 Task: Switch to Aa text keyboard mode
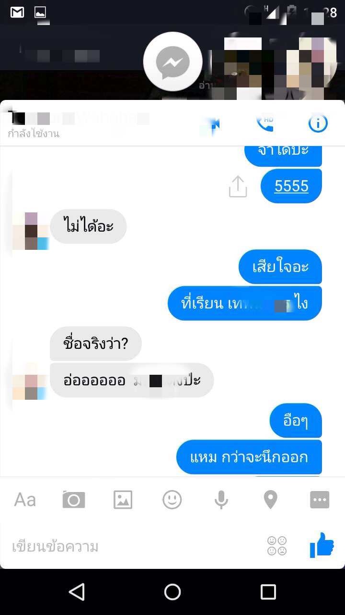coord(25,500)
